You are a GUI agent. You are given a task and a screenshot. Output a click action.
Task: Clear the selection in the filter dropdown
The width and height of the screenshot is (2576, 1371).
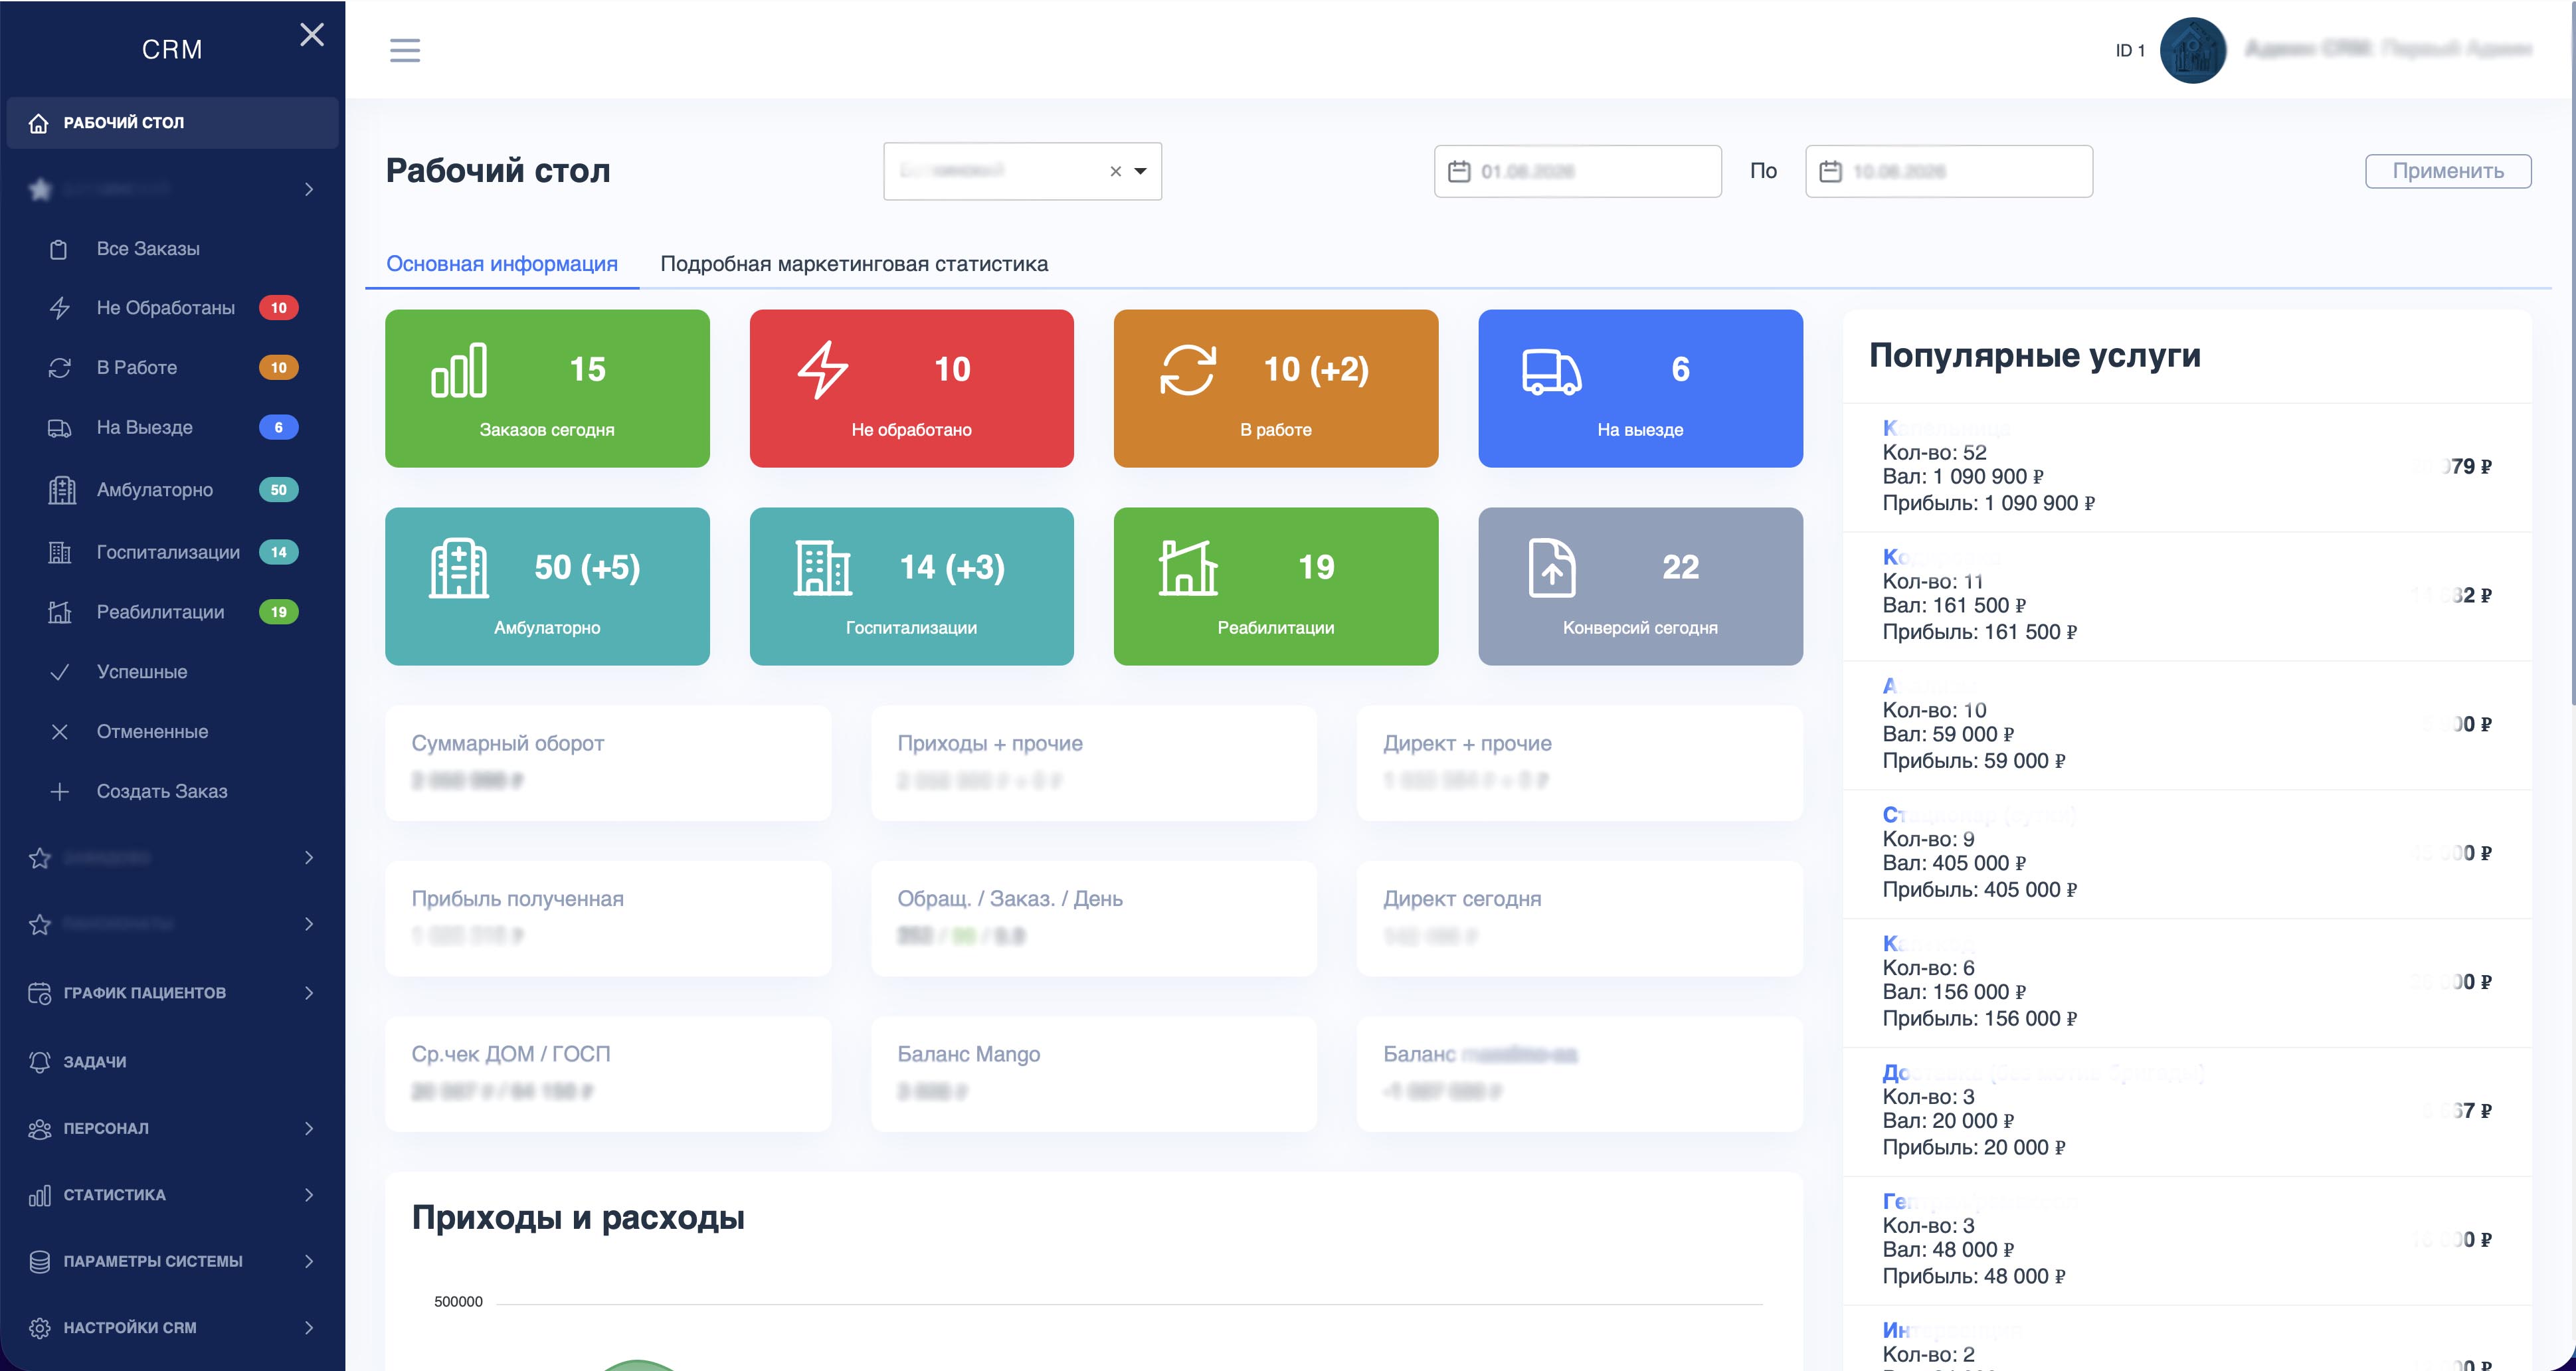click(1115, 172)
